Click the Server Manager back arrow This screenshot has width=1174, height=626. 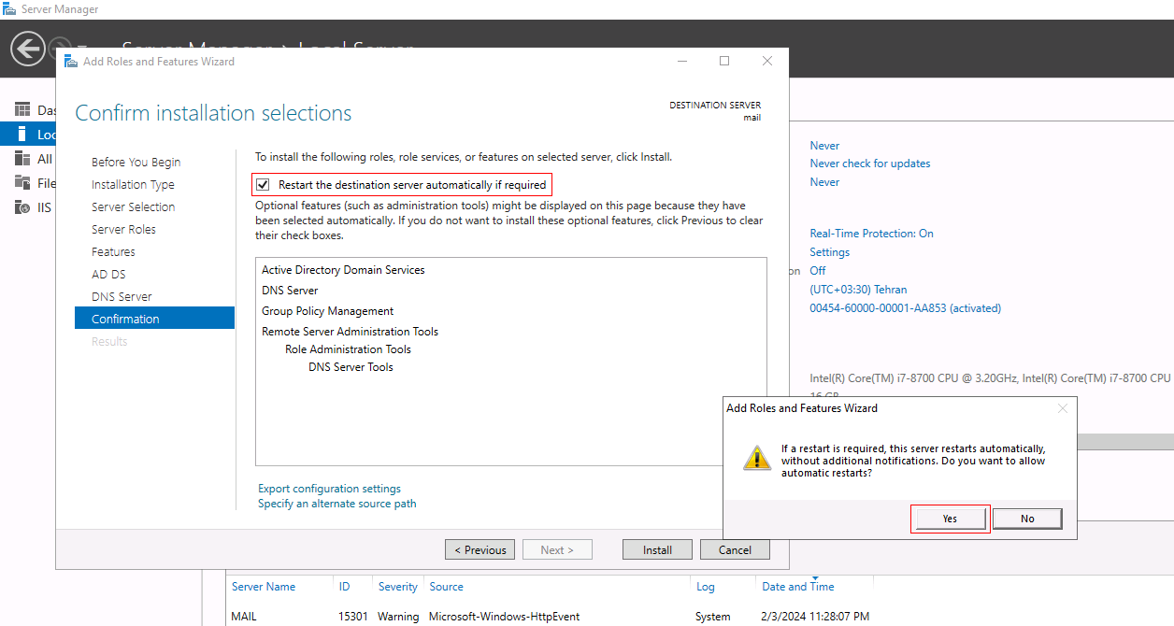pos(28,49)
